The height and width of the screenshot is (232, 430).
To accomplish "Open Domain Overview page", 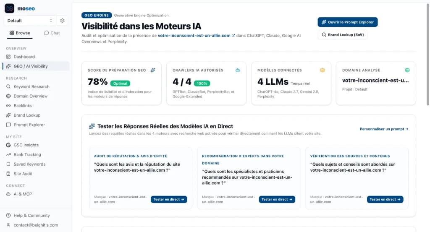I will (x=36, y=96).
